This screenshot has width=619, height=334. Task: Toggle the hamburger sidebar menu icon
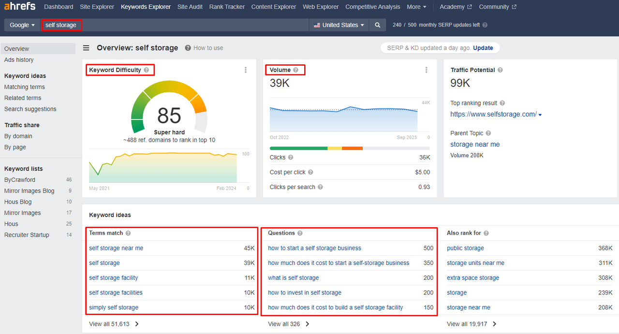86,48
